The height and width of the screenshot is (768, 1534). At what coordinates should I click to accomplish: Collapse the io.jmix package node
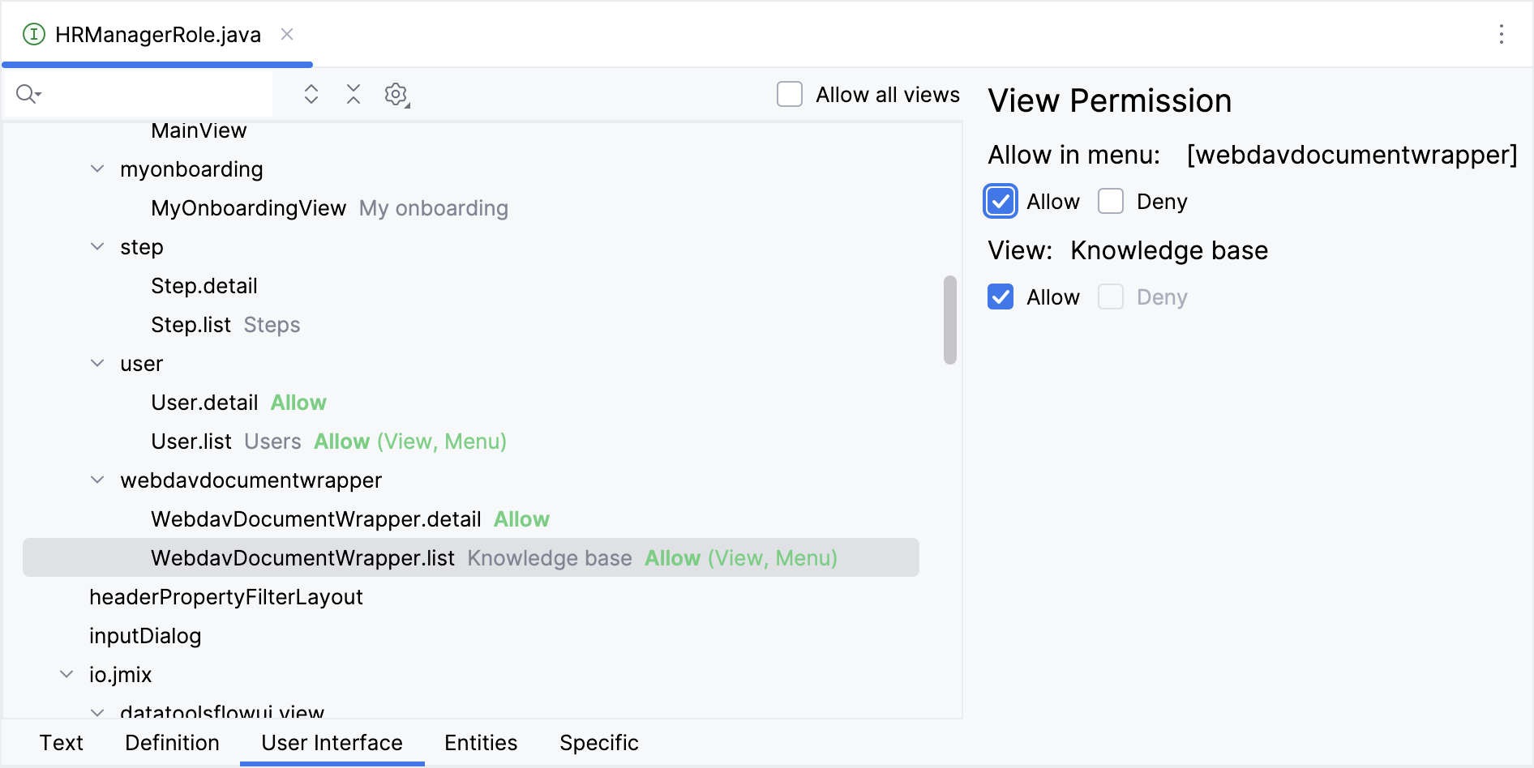click(x=66, y=674)
